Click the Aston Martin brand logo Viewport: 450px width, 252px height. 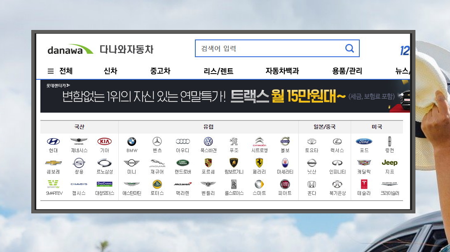(131, 184)
